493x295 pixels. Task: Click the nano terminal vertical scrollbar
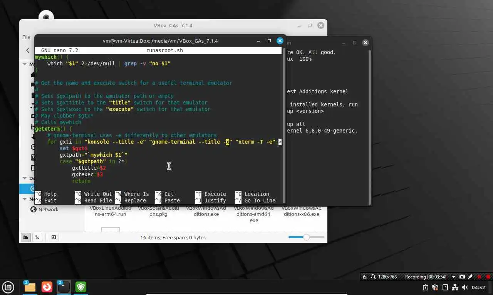(284, 125)
